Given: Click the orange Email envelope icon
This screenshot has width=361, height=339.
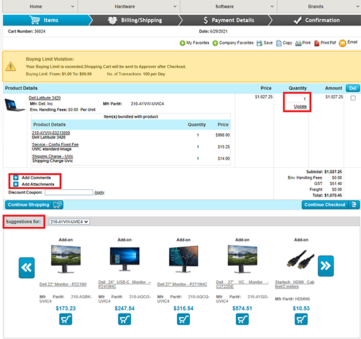Looking at the screenshot, I should coord(342,43).
